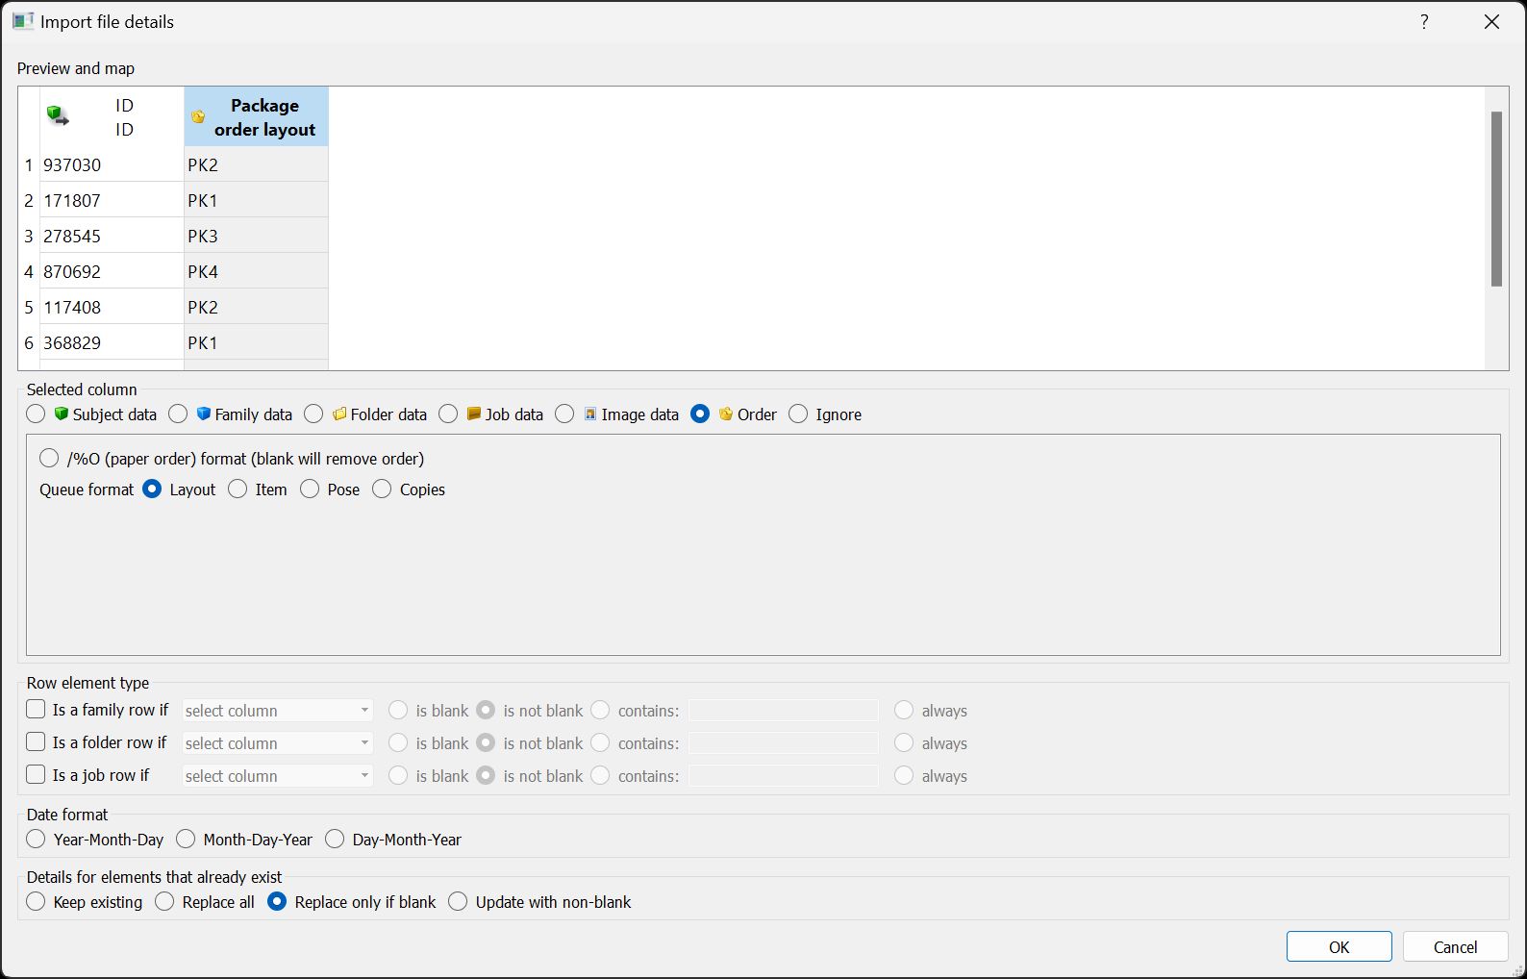Close the Import file details dialog
Screen dimensions: 1527x979
click(x=1491, y=21)
